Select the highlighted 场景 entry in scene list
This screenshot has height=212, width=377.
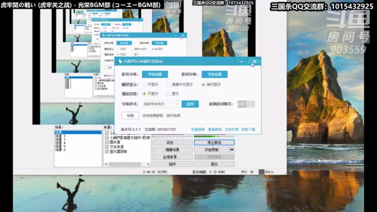78,132
